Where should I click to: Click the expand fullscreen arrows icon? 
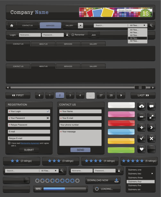tap(151, 117)
